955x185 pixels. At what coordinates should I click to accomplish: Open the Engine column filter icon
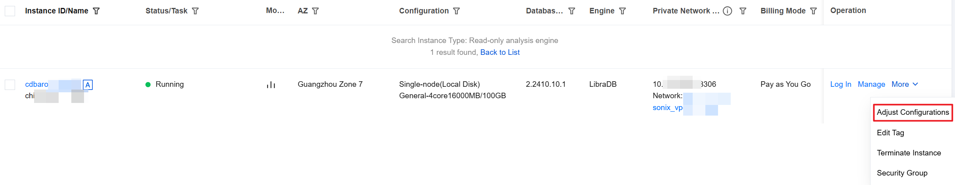click(x=623, y=11)
